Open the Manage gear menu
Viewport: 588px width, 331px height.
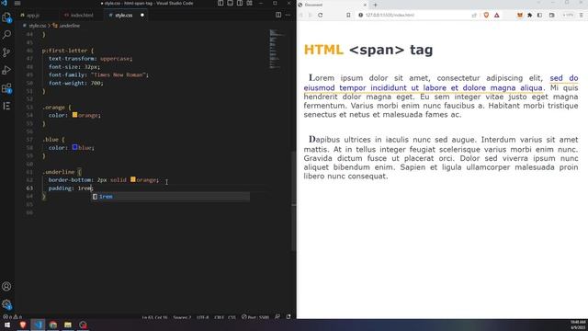coord(6,304)
